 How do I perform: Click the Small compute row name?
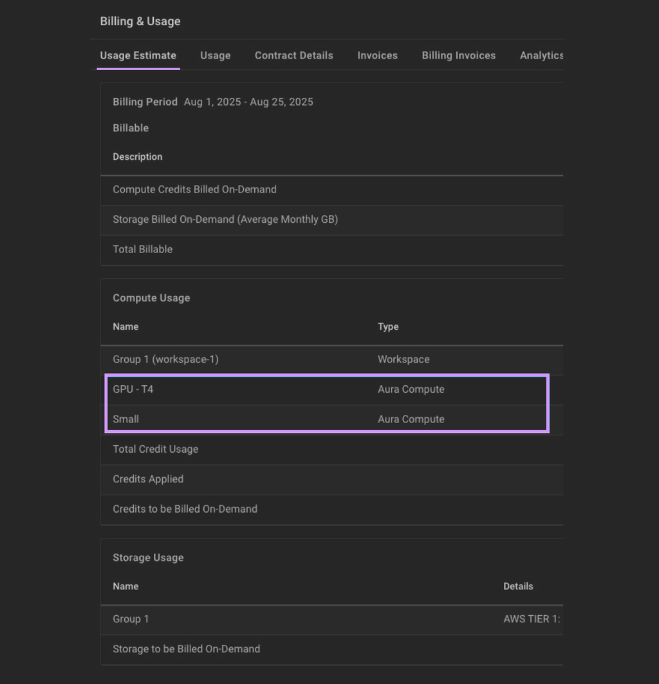[x=126, y=419]
